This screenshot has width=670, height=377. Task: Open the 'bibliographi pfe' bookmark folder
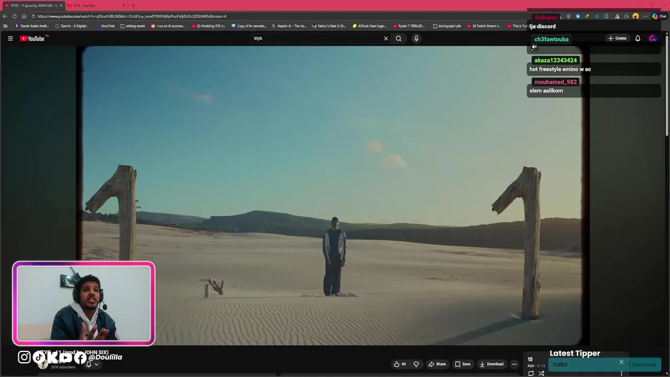[447, 26]
